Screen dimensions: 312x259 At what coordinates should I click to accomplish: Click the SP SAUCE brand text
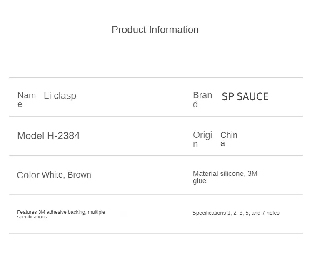(x=245, y=96)
